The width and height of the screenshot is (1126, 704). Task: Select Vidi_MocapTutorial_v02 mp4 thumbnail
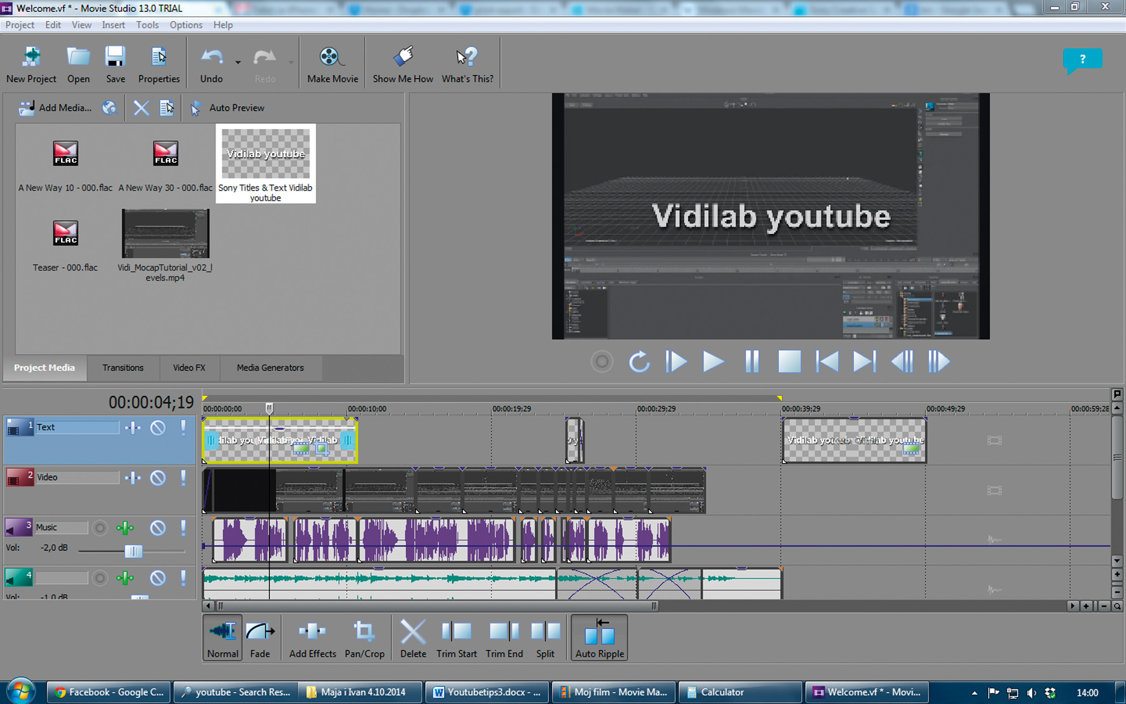coord(165,234)
